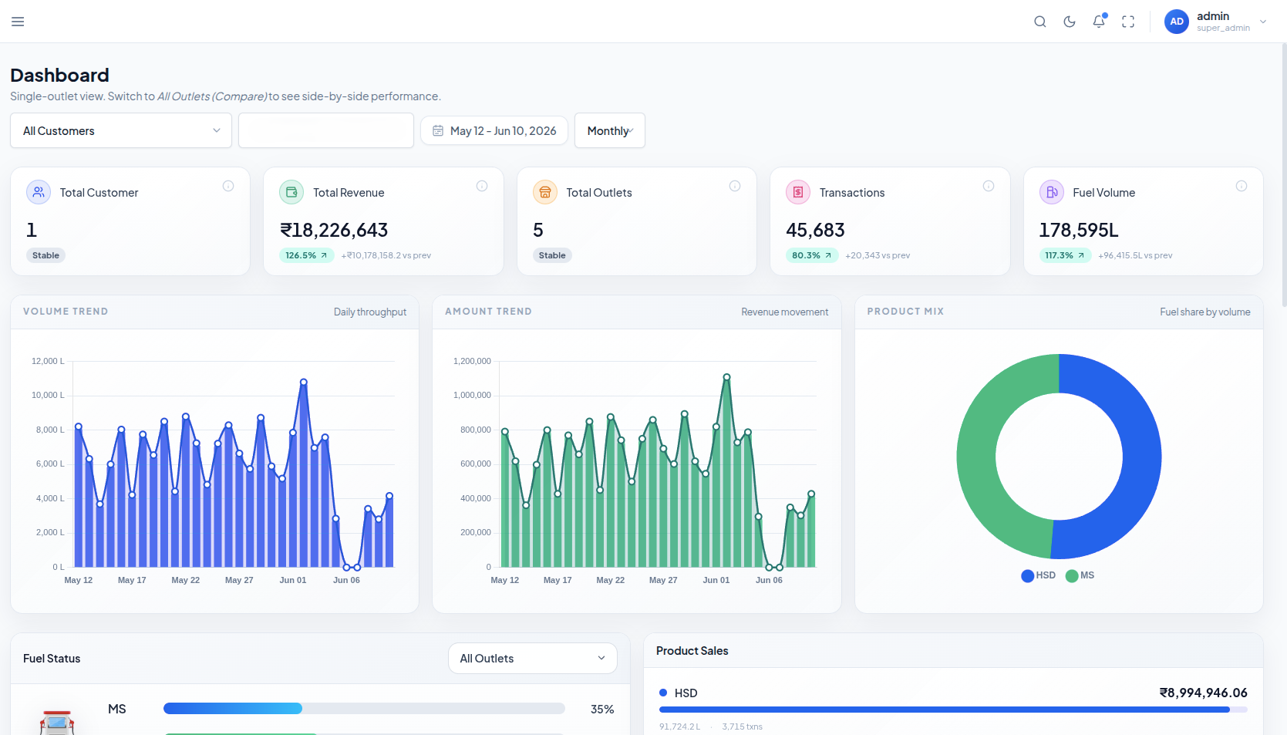Click the 91,724.2 L HSD volume text

(680, 727)
